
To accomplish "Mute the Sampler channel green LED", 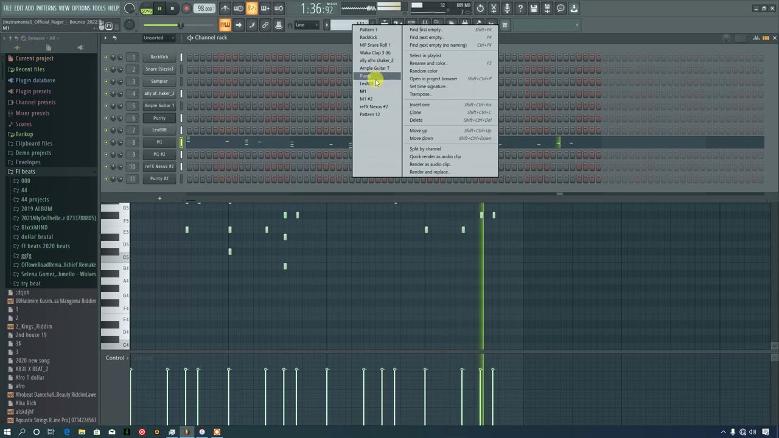I will [106, 82].
